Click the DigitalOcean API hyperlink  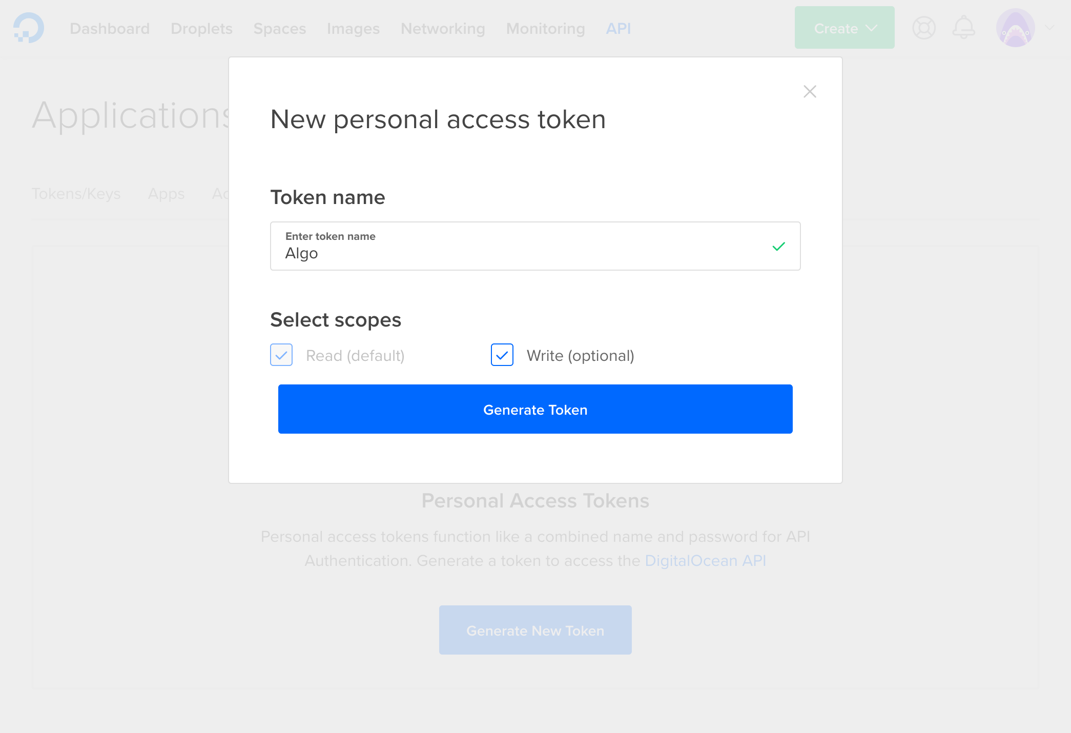pyautogui.click(x=706, y=560)
